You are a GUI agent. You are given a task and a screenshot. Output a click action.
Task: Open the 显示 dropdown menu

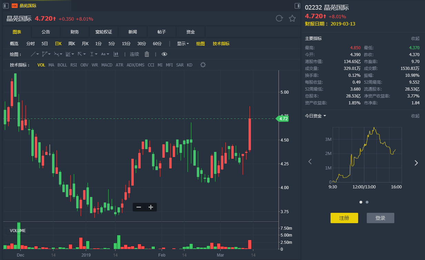pos(183,44)
